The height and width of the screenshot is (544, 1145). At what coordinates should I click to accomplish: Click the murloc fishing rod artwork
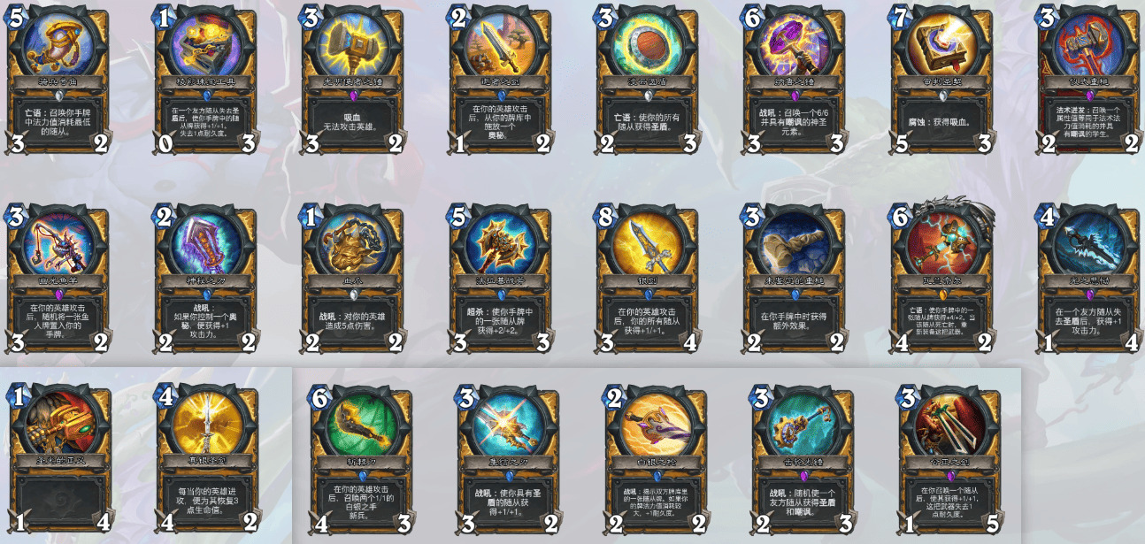pyautogui.click(x=58, y=242)
